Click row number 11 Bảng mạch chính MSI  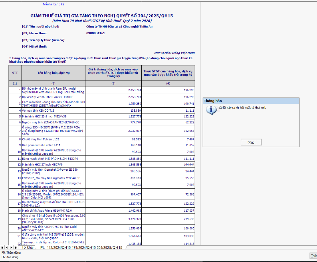point(15,159)
